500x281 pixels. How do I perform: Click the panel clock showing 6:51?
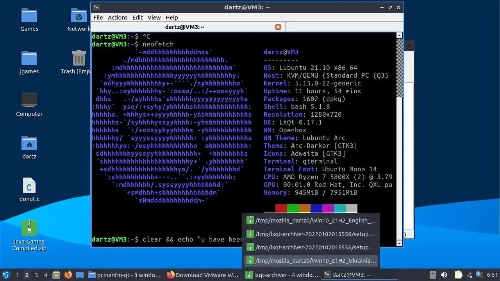pyautogui.click(x=492, y=275)
